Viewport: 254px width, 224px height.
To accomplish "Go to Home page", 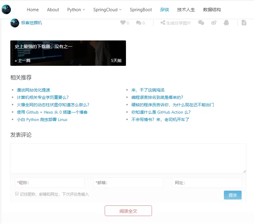I will point(33,10).
